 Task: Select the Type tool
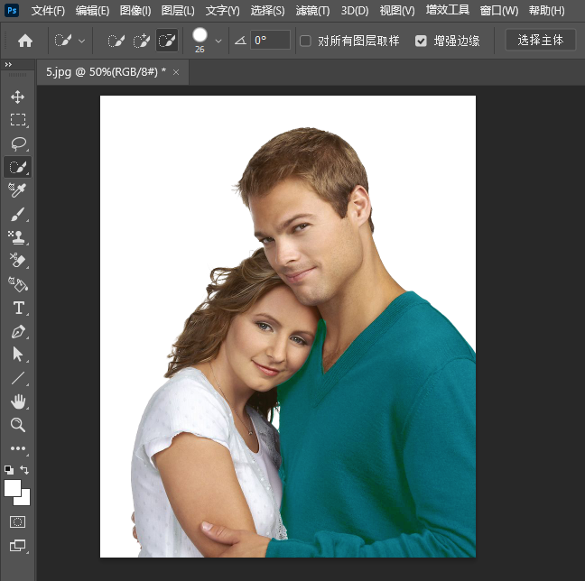pos(18,308)
